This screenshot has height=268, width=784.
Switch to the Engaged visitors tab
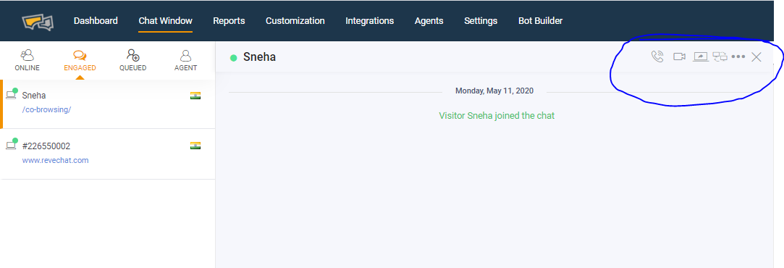click(80, 61)
